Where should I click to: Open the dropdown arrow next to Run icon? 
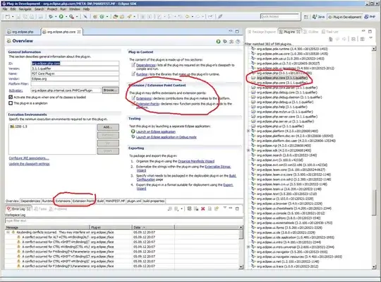click(x=66, y=16)
